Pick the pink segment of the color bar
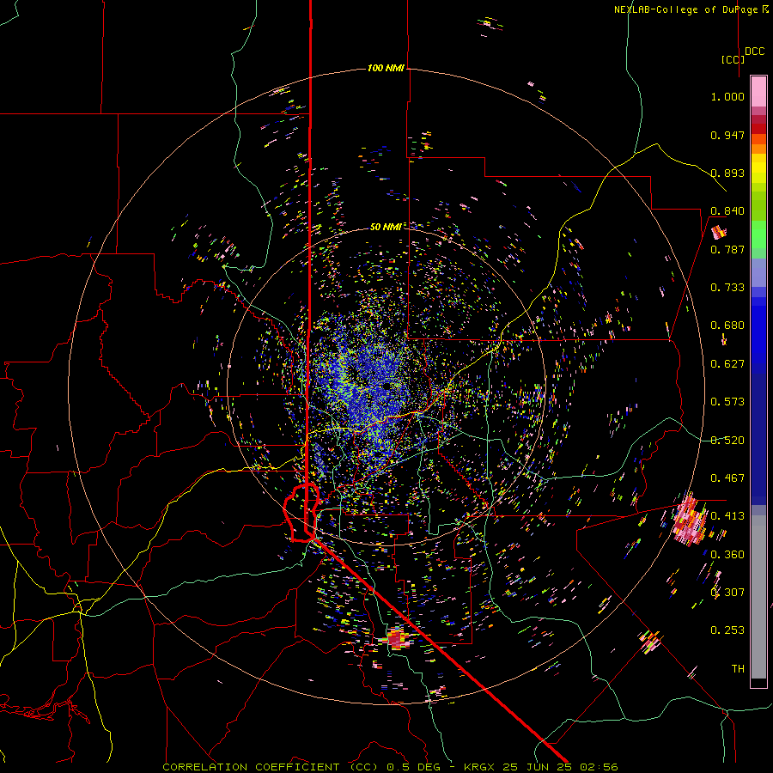 (x=758, y=91)
